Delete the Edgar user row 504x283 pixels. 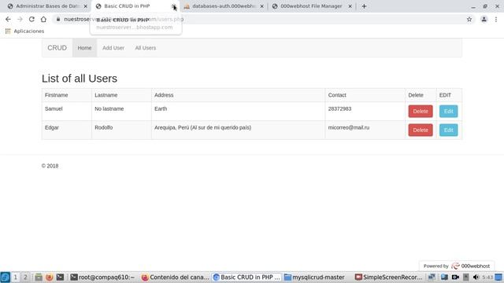pos(421,130)
